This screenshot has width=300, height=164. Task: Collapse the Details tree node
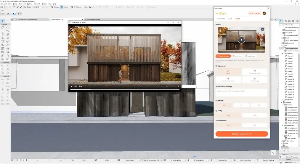click(x=281, y=38)
